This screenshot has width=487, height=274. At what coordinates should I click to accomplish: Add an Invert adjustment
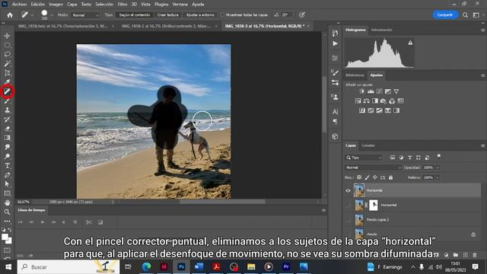pyautogui.click(x=362, y=110)
